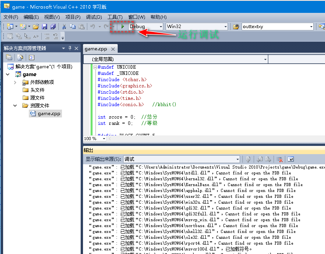Click the Copy icon in the toolbar
This screenshot has height=254, width=325.
click(x=72, y=27)
